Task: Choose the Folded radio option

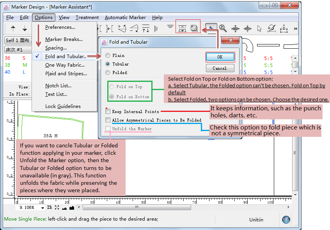Action: coord(108,72)
